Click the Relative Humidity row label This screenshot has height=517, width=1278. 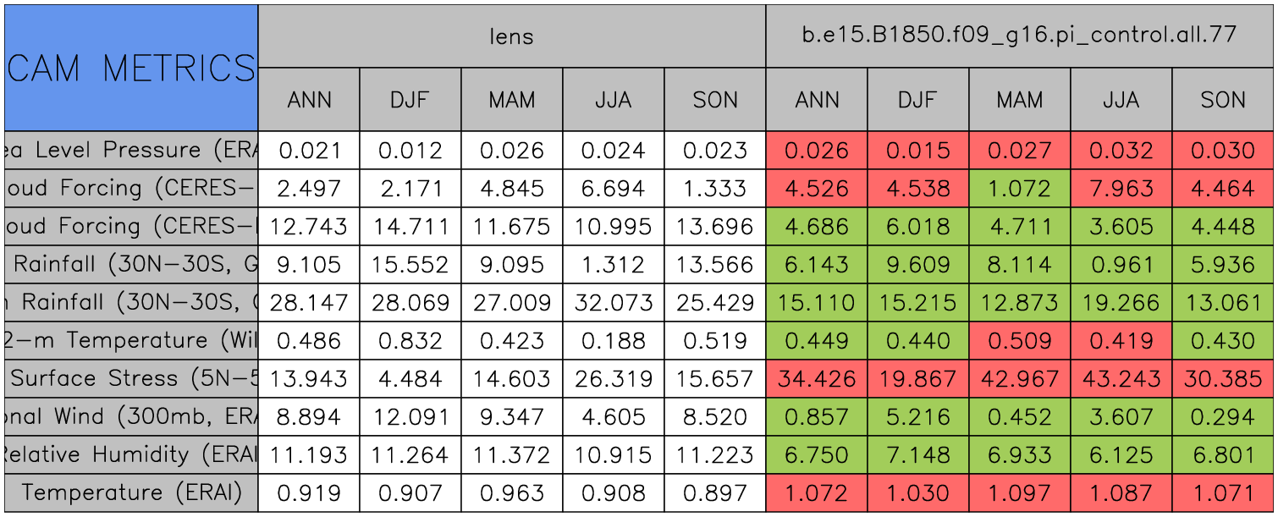(x=131, y=454)
